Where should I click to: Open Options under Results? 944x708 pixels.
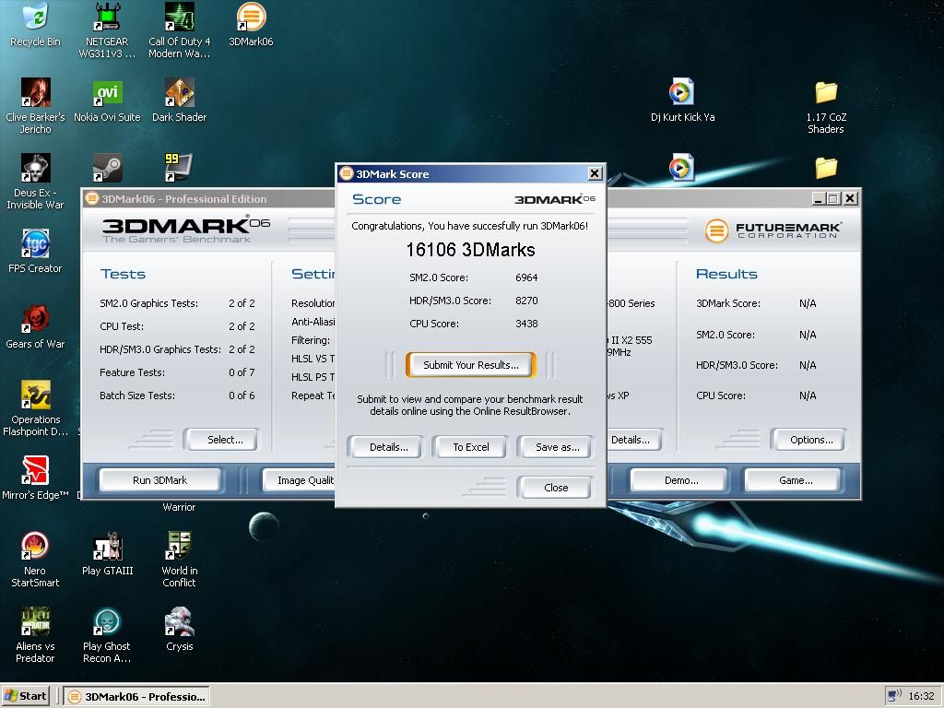(x=810, y=440)
